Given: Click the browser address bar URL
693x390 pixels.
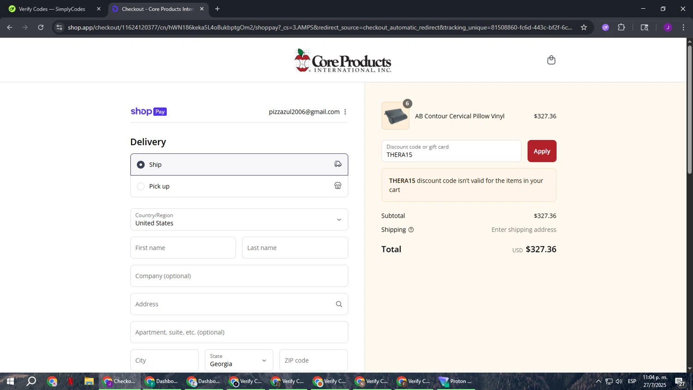Looking at the screenshot, I should (320, 27).
